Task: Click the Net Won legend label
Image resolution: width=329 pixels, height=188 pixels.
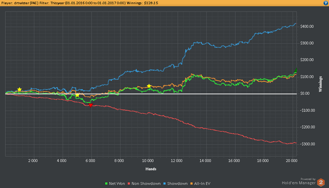Action: point(117,184)
